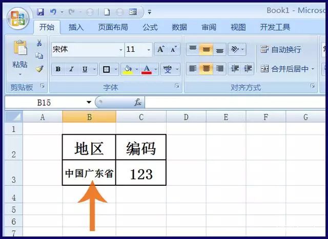This screenshot has height=239, width=328.
Task: Copy the selected cells
Action: click(39, 56)
